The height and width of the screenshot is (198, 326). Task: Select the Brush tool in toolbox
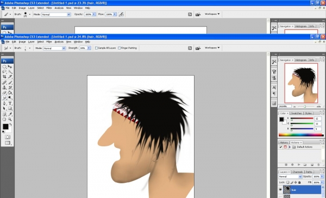click(10, 83)
